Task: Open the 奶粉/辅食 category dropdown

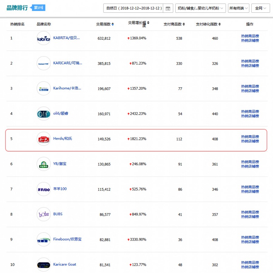Action: pyautogui.click(x=199, y=8)
